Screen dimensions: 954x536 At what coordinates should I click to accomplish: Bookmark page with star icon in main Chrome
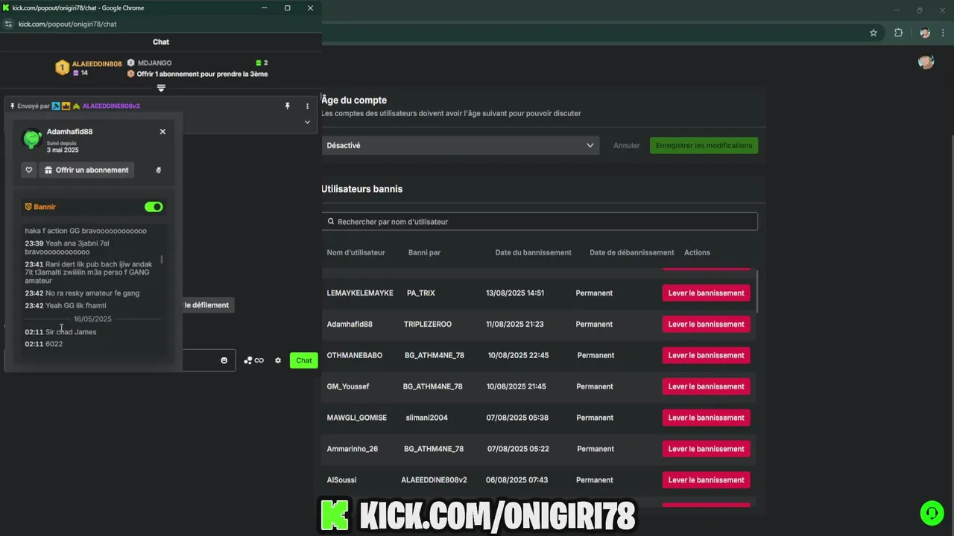874,33
